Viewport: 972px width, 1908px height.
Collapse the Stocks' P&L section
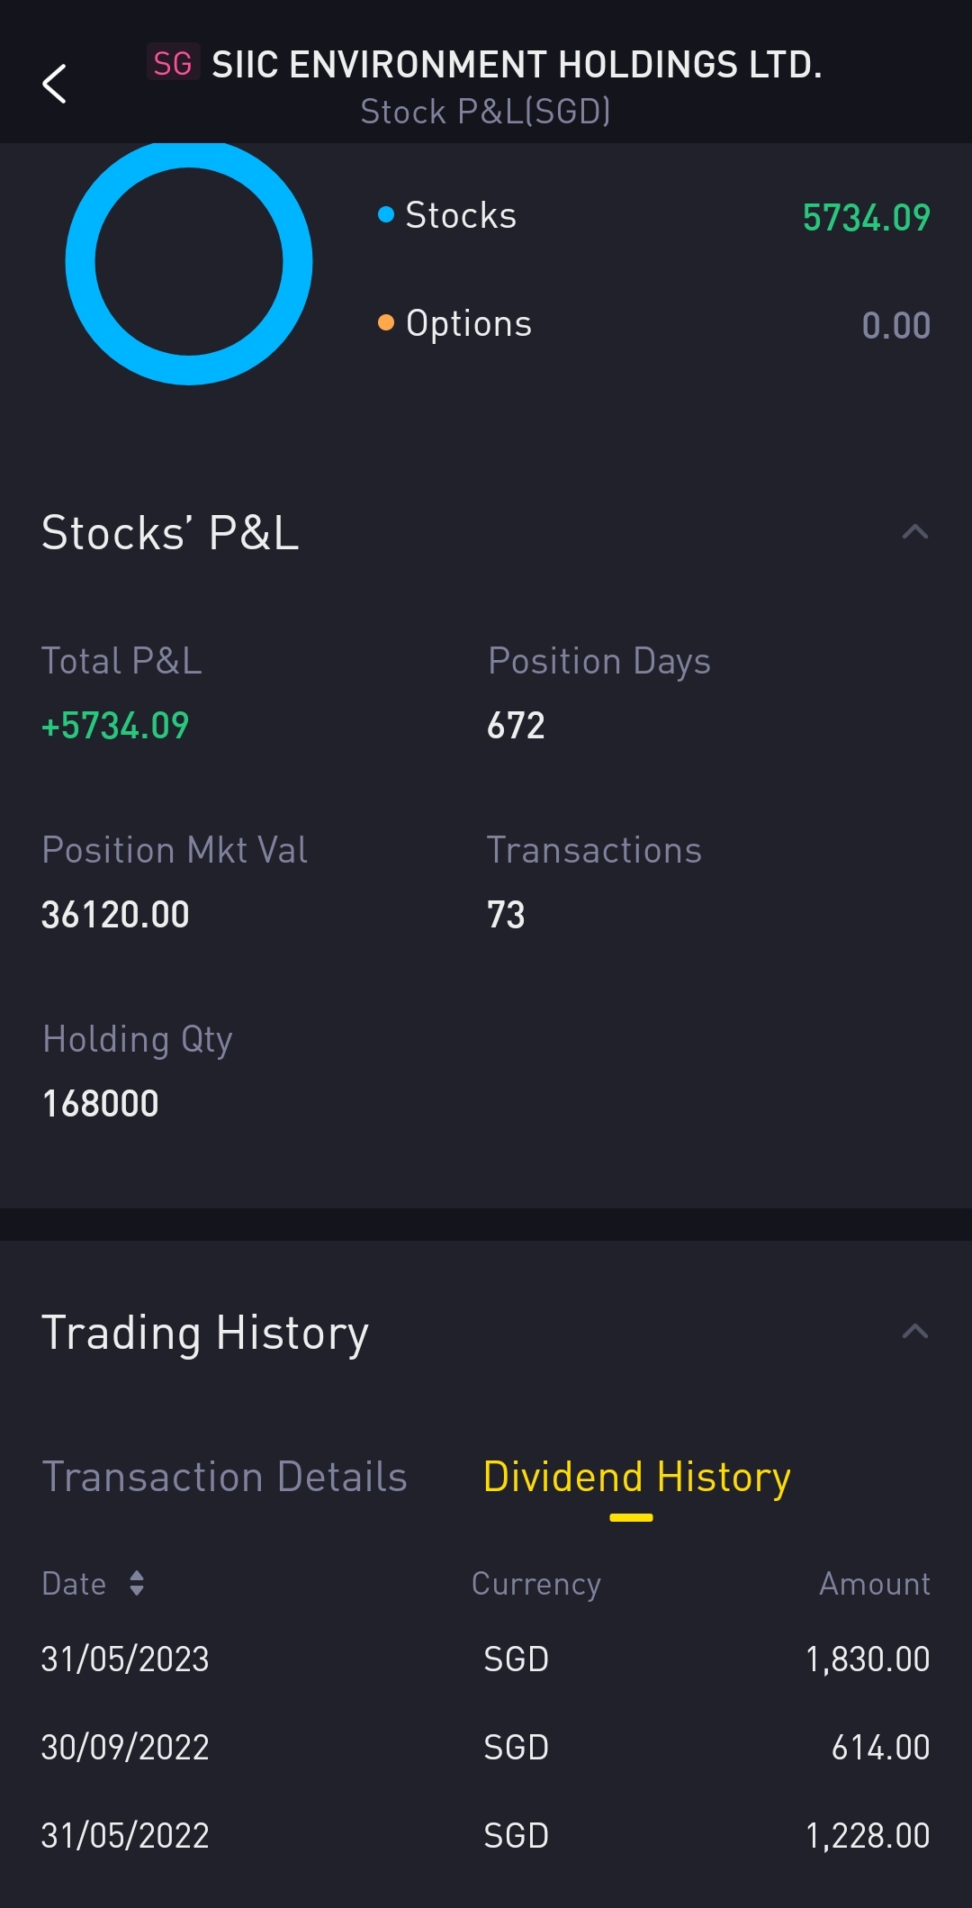(x=914, y=531)
